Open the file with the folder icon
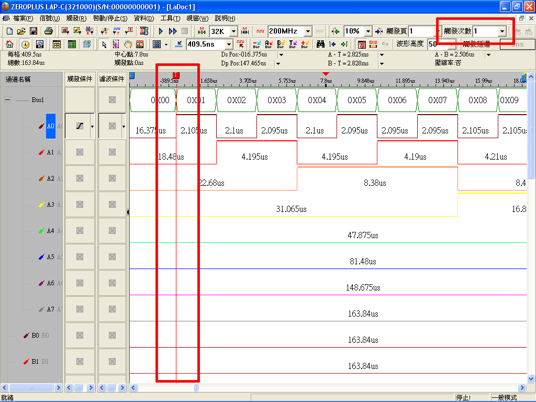Image resolution: width=536 pixels, height=402 pixels. click(21, 31)
